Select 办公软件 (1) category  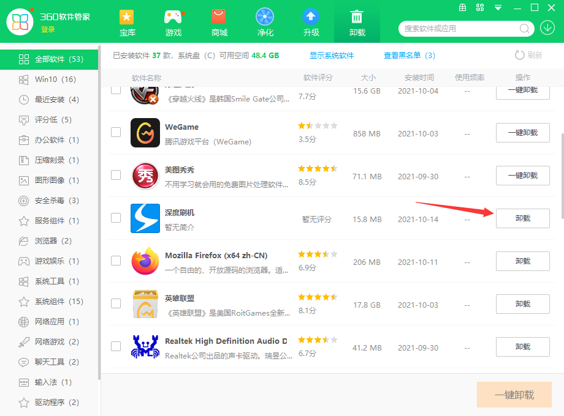(x=49, y=140)
